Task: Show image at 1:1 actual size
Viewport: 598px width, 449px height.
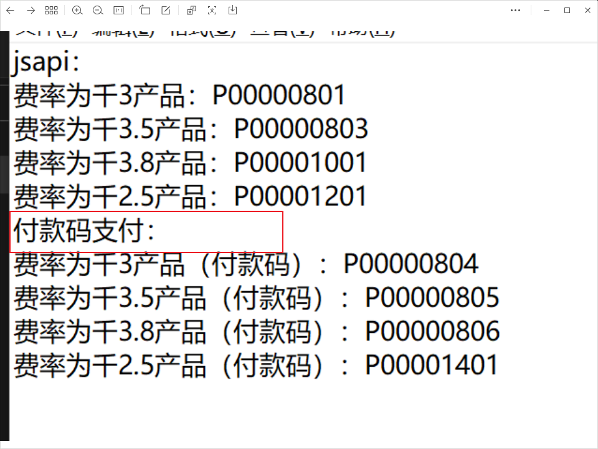Action: click(118, 10)
